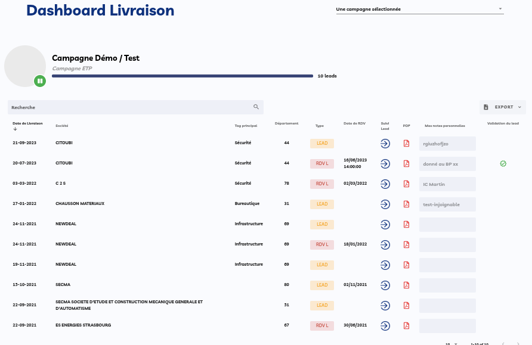Click RDV date '30/06/2021'
532x345 pixels.
click(x=355, y=325)
